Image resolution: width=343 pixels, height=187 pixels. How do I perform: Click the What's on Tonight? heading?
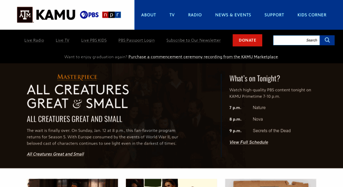(x=255, y=78)
